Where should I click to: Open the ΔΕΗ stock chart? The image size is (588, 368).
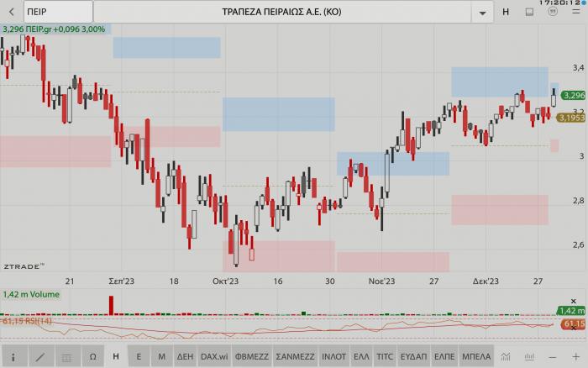pyautogui.click(x=186, y=356)
